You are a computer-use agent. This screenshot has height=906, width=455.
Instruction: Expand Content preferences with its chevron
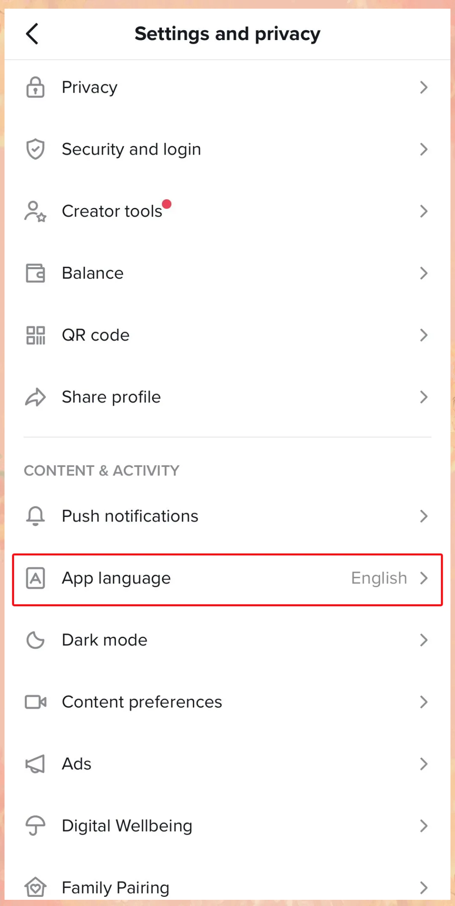(424, 702)
